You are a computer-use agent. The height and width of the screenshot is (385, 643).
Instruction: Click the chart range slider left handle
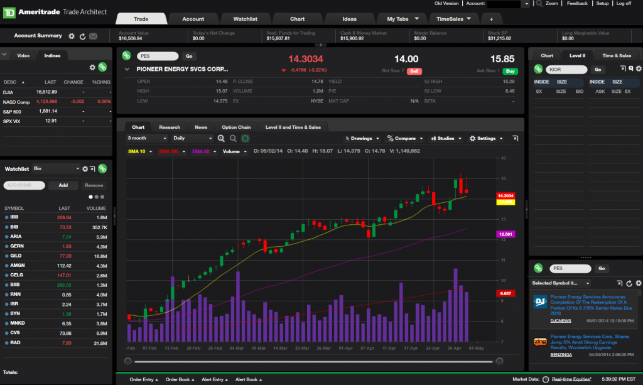point(128,361)
